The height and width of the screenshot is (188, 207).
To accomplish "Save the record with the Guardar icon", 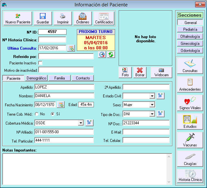I will (x=43, y=19).
